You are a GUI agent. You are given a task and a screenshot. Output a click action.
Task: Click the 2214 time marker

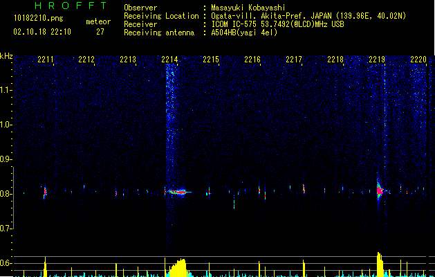click(x=169, y=60)
